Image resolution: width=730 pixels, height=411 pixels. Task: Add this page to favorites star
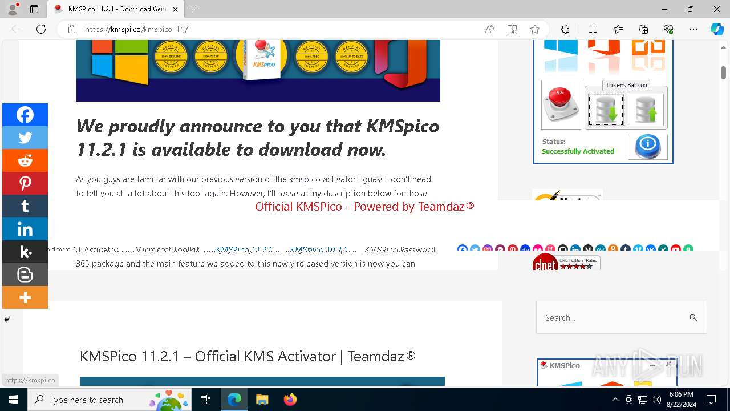tap(534, 29)
